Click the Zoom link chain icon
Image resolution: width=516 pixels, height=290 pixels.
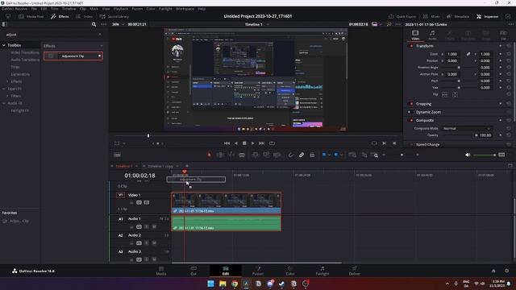468,54
